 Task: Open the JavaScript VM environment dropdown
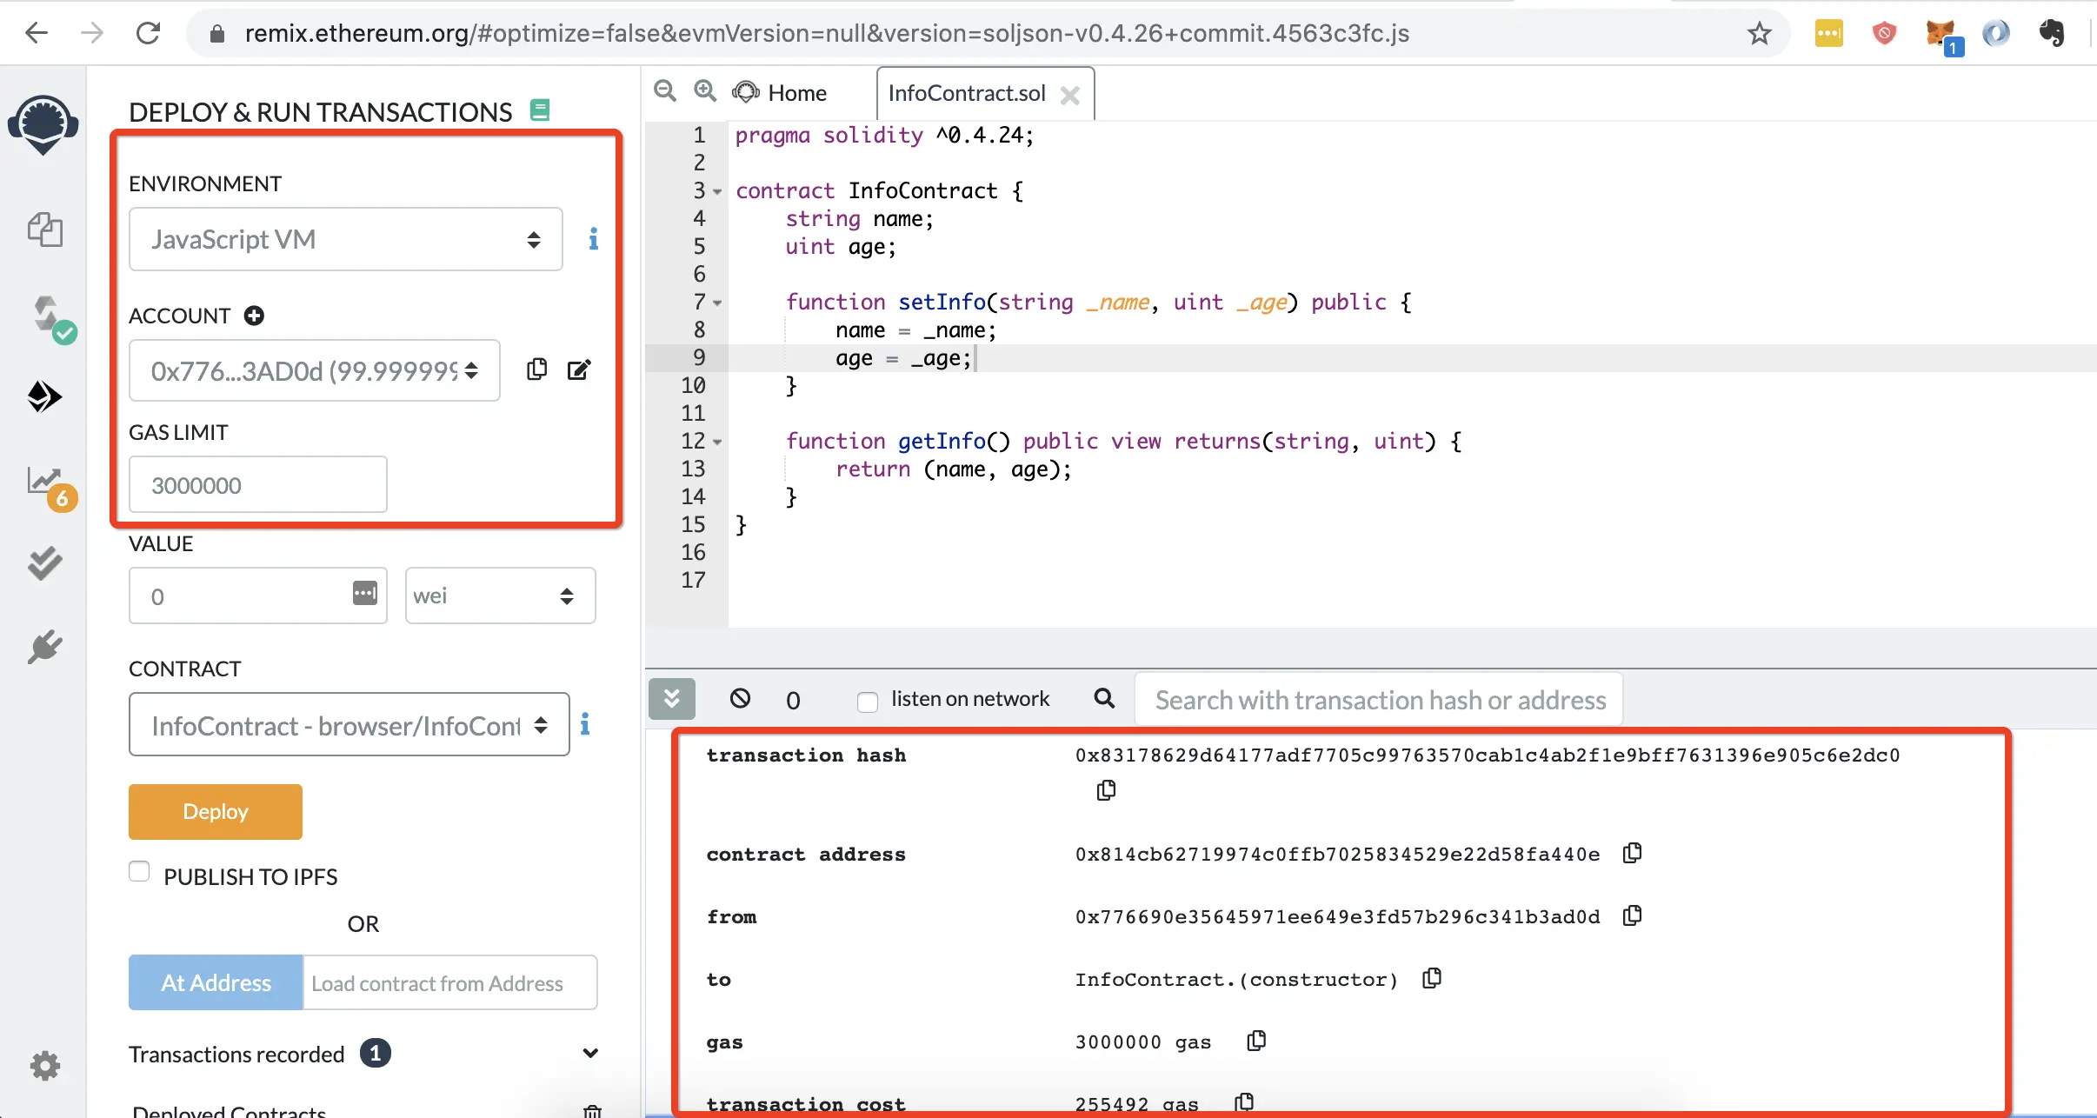[x=345, y=239]
